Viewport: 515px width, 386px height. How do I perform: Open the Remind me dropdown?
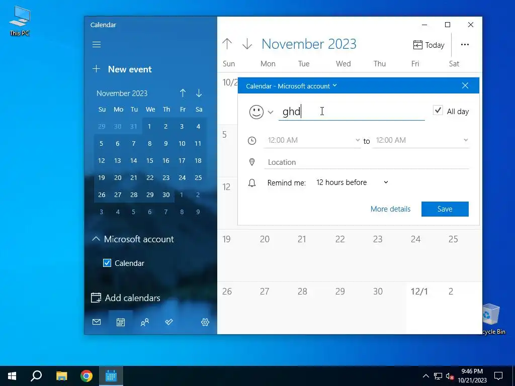(352, 182)
